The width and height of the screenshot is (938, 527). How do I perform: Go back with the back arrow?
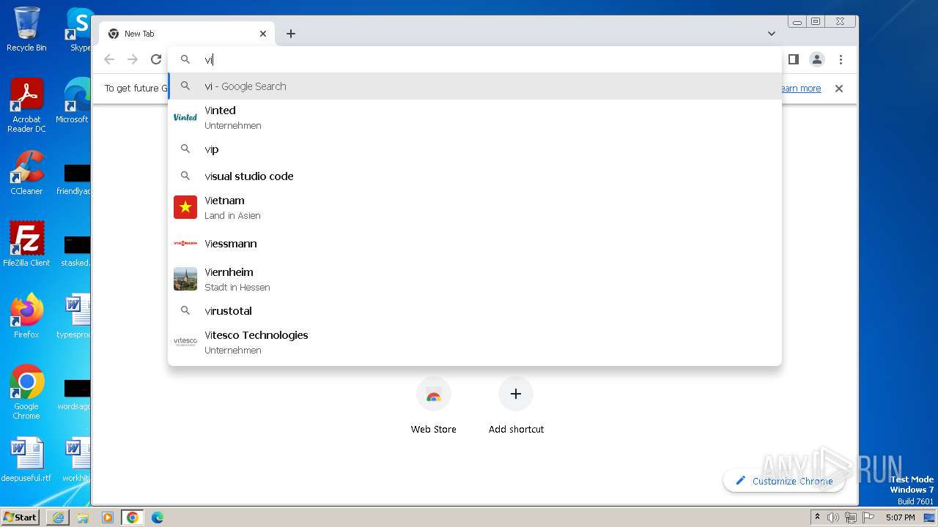click(x=109, y=59)
